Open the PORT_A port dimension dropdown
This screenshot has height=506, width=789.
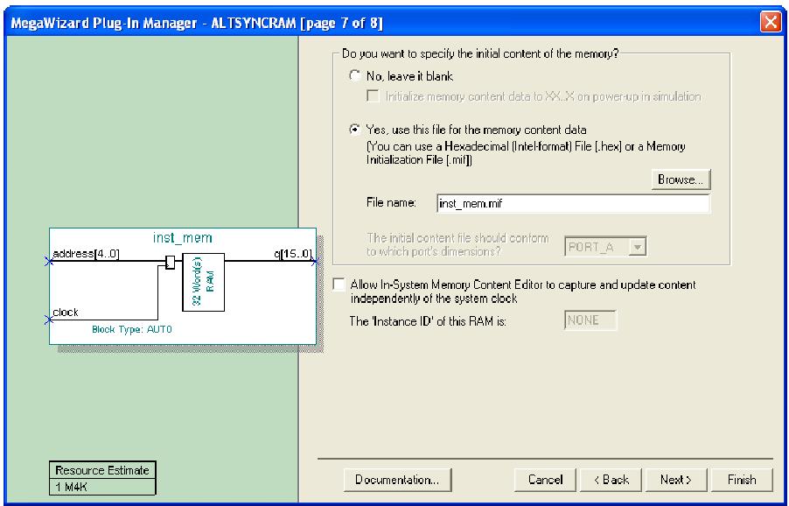637,247
